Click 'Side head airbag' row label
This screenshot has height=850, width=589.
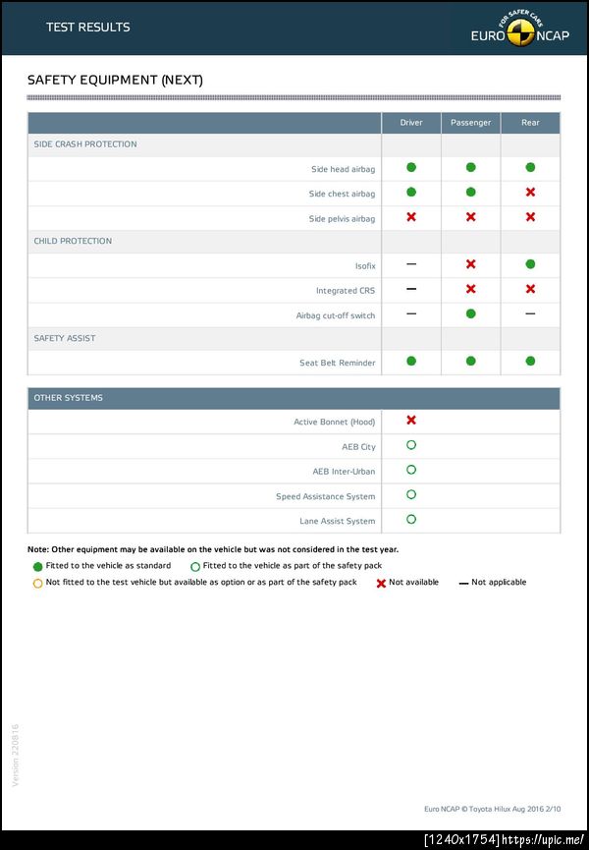point(344,169)
